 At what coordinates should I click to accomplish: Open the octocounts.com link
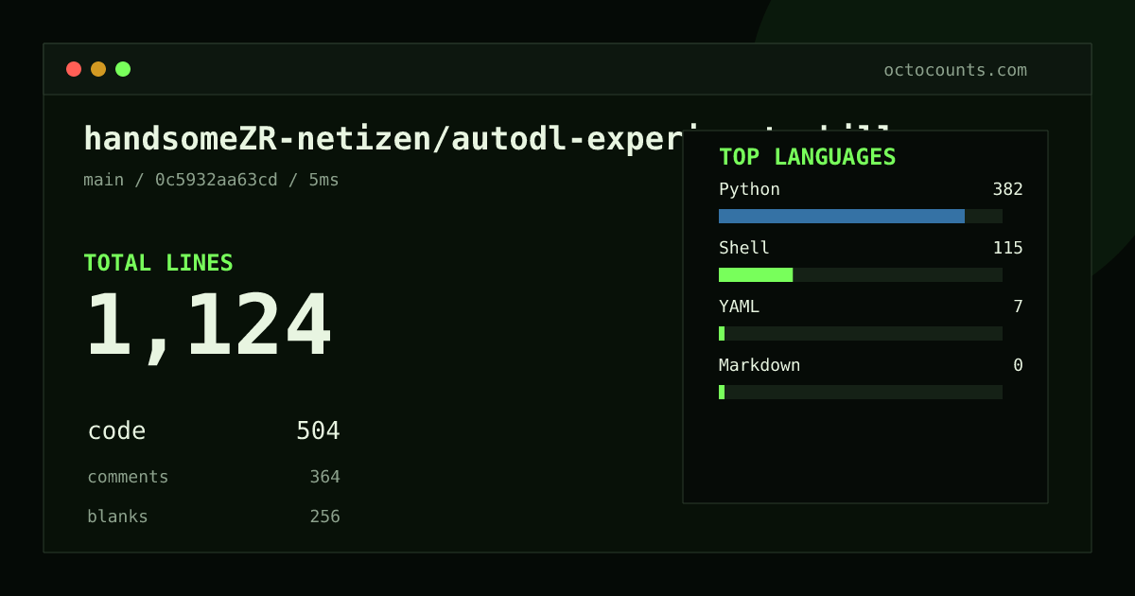click(x=955, y=70)
